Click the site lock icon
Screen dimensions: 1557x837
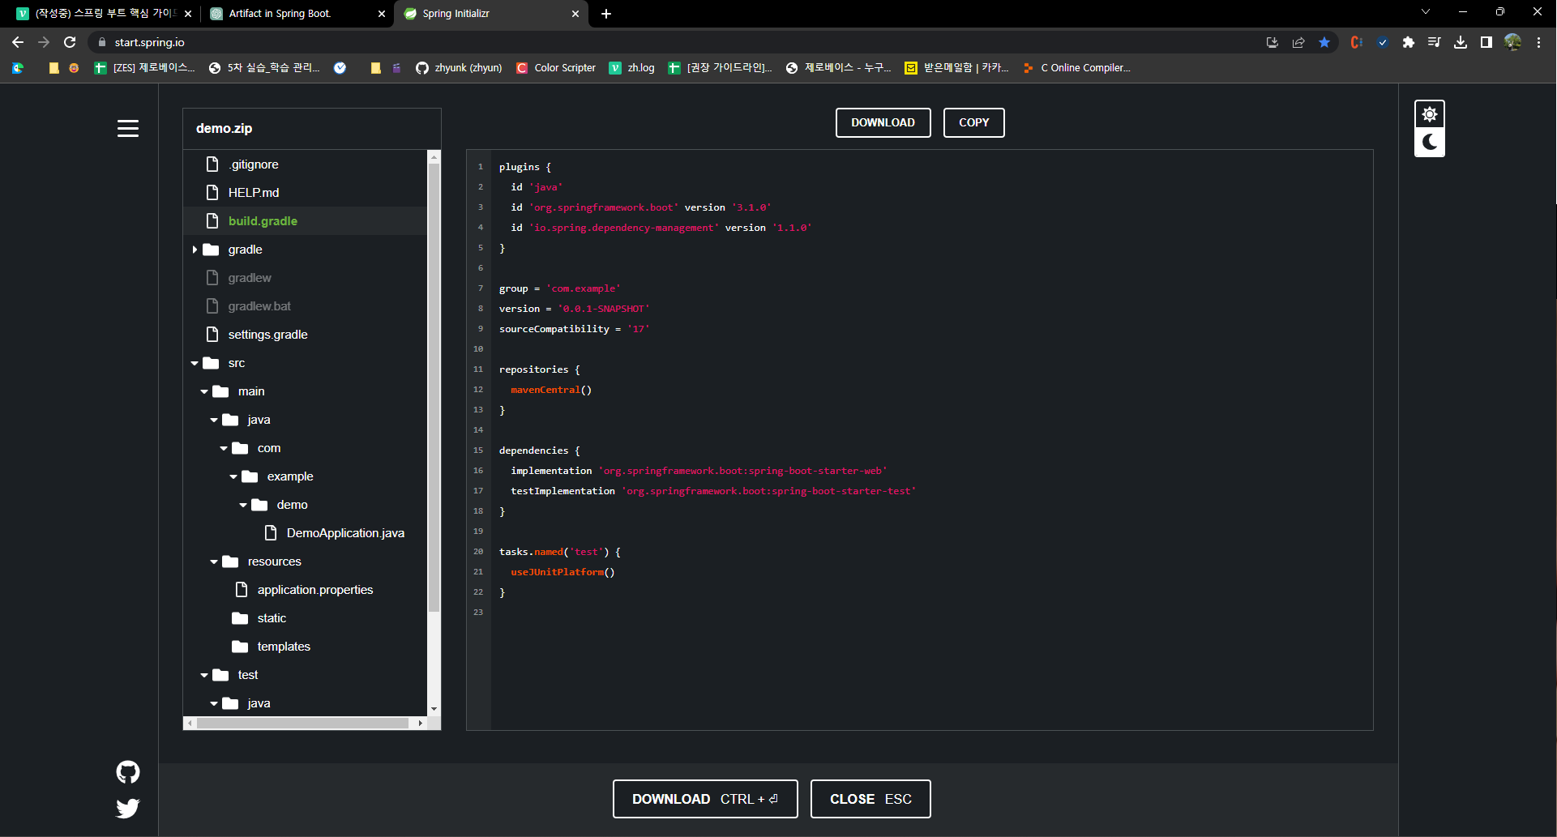(x=102, y=42)
